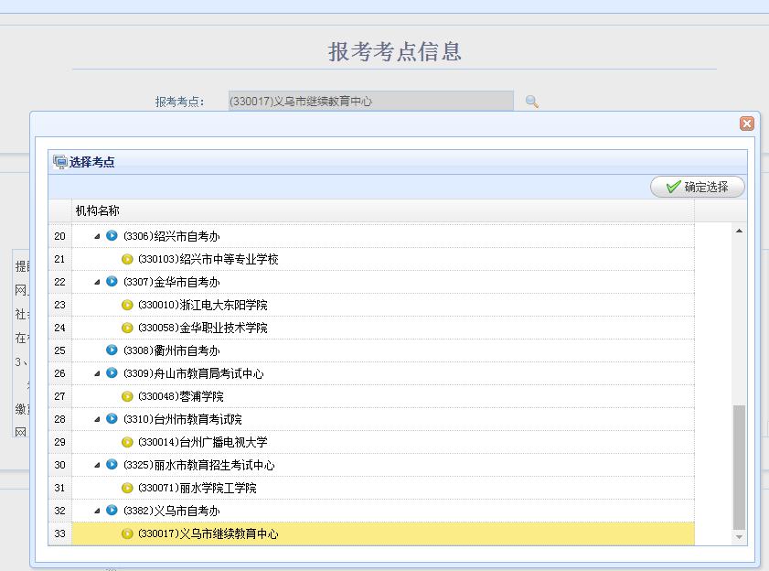
Task: Click the 机构名称 column header
Action: point(97,211)
